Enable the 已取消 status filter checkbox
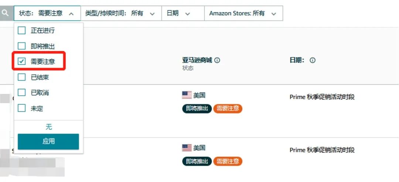Screen dimensions: 399x182 coord(22,93)
